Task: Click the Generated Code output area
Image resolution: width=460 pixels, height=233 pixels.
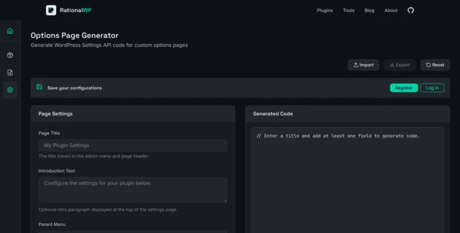Action: point(347,180)
